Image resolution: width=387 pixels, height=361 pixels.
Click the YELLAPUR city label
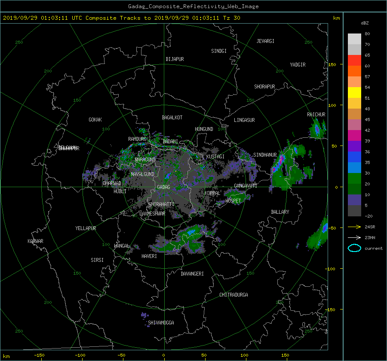86,228
